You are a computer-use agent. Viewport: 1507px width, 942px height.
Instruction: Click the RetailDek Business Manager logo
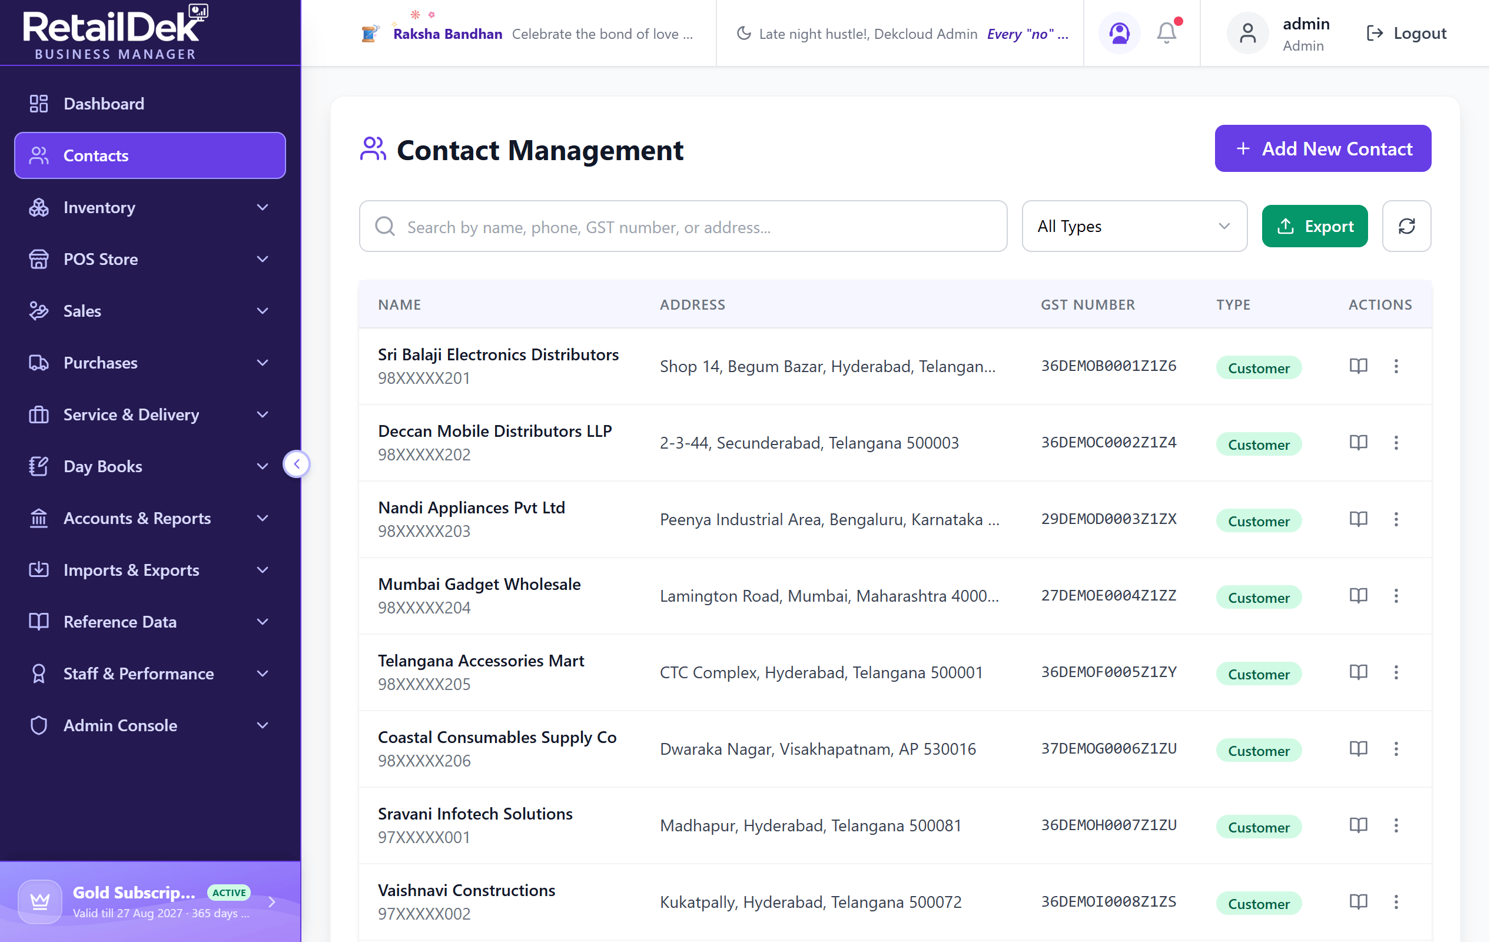tap(116, 32)
